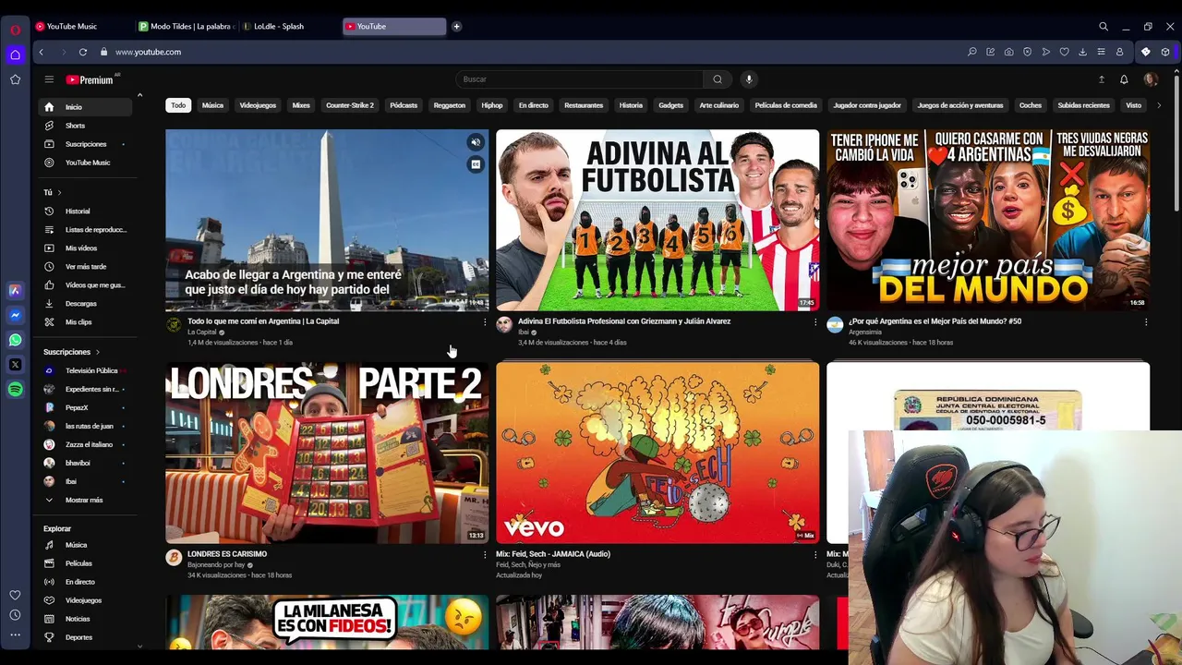The width and height of the screenshot is (1182, 665).
Task: Open Opera sidebar history clock icon
Action: coord(15,615)
